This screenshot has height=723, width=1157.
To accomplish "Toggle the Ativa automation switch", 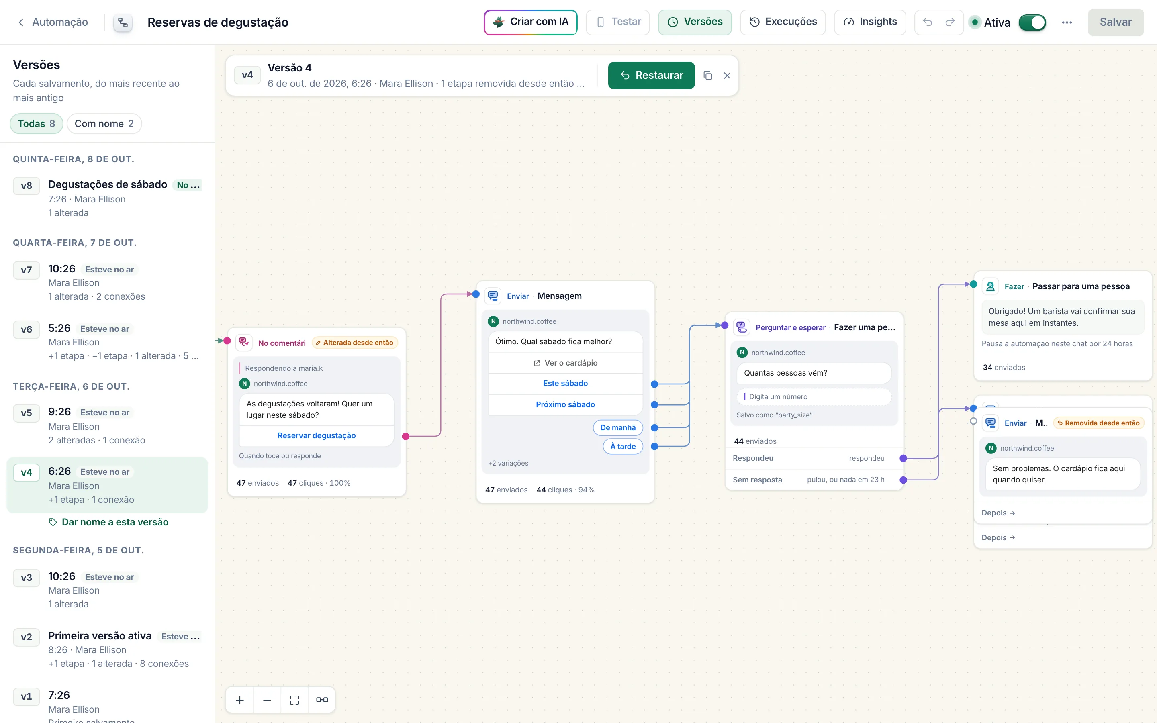I will point(1032,22).
